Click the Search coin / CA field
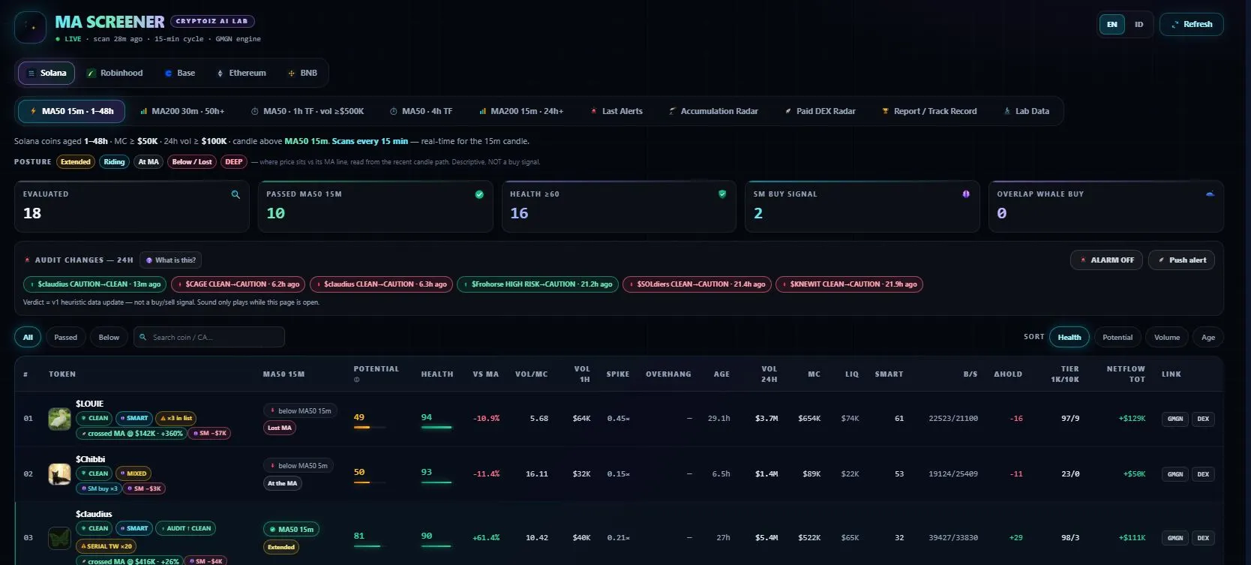This screenshot has width=1251, height=565. click(x=209, y=338)
